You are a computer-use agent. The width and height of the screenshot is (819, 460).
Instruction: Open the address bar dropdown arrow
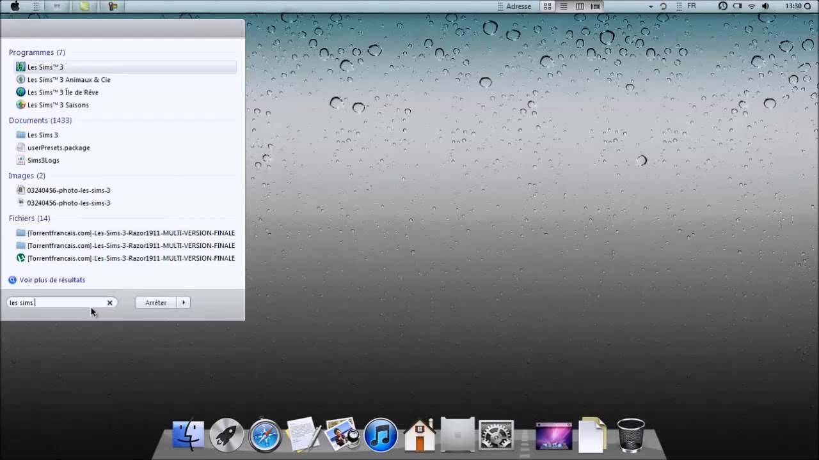(651, 6)
